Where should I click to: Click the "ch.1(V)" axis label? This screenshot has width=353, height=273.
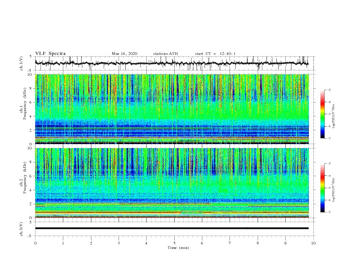click(x=21, y=63)
